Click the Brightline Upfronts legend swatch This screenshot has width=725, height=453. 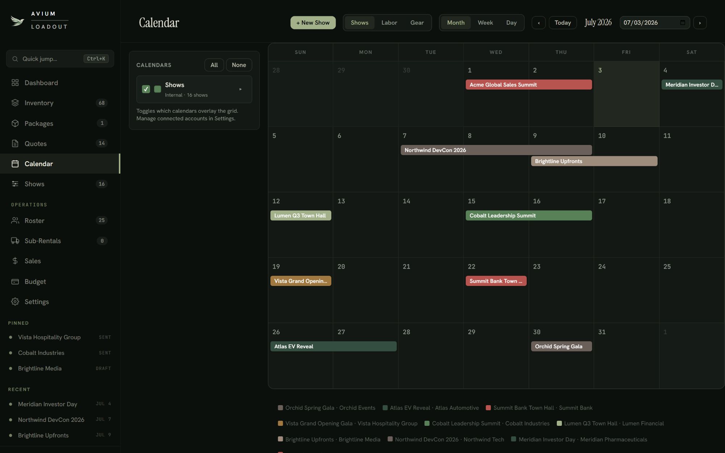[280, 439]
